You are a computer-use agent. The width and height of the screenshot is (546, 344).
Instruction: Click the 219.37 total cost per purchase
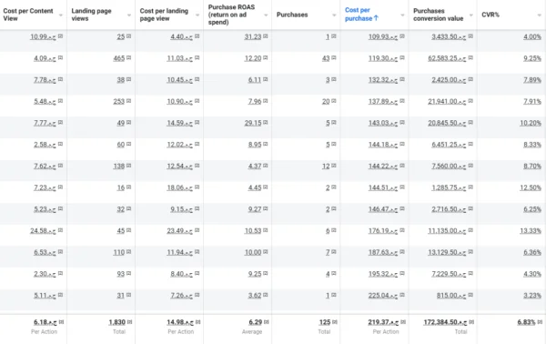click(383, 322)
